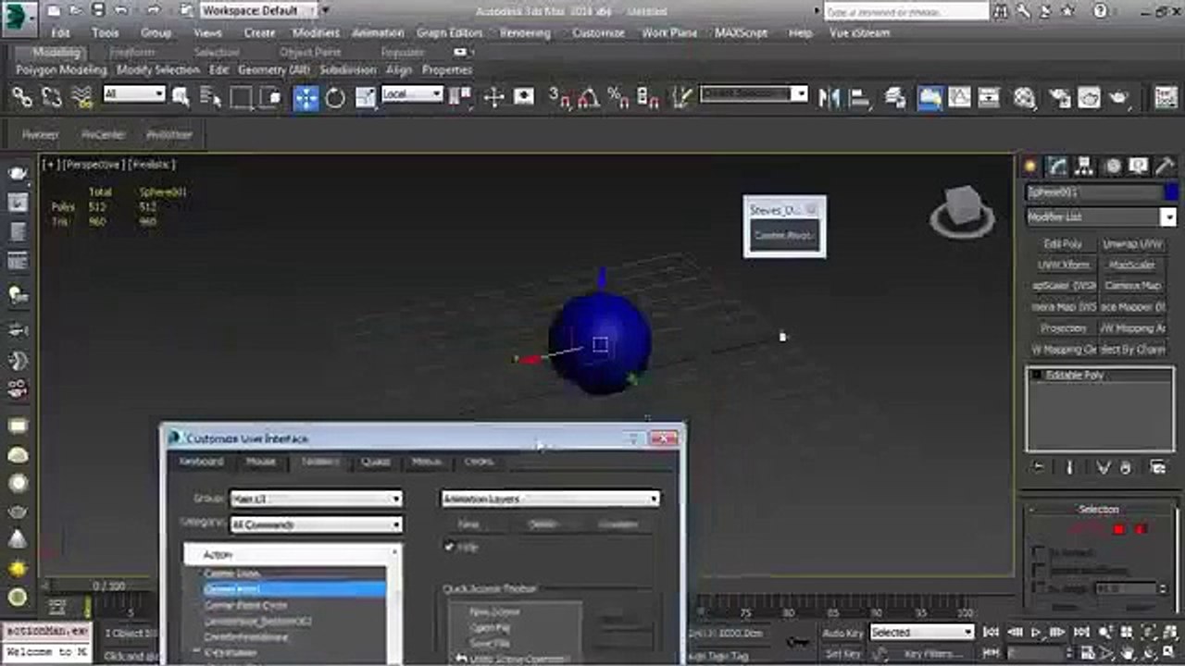Select the Select and Move tool

point(306,97)
